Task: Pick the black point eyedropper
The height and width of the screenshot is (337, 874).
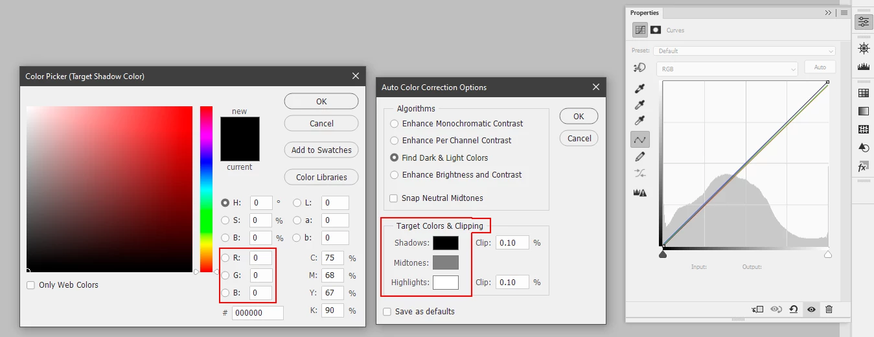Action: 640,89
